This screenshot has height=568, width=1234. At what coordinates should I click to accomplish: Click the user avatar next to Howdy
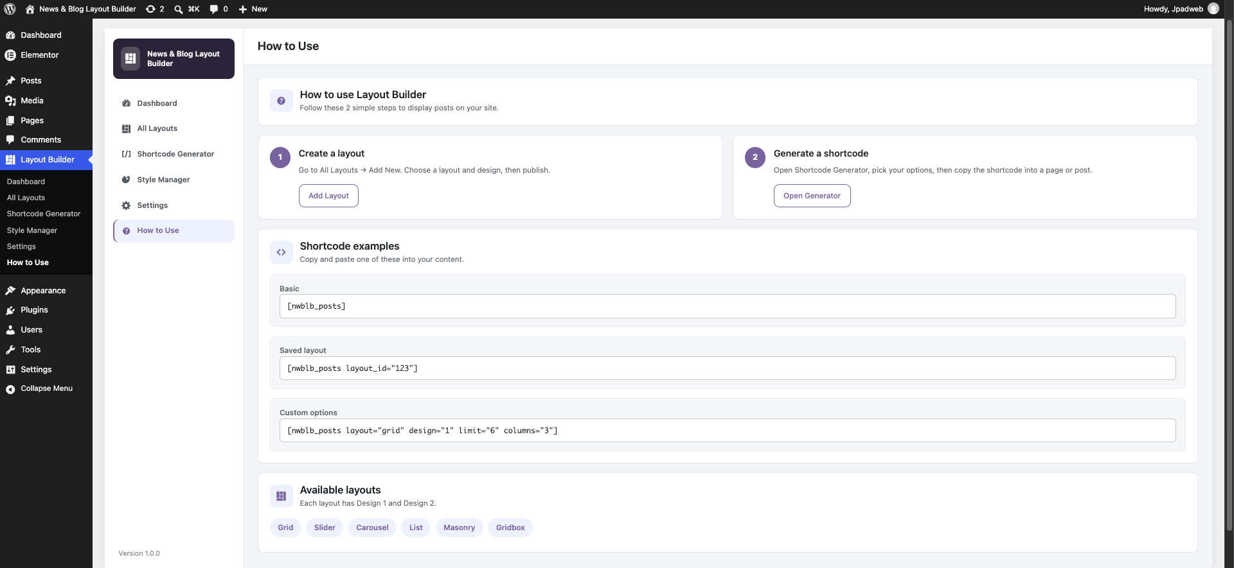[1213, 9]
